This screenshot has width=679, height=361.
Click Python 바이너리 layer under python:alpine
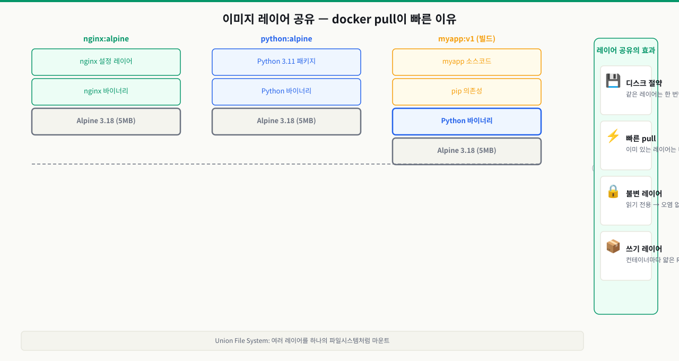286,92
